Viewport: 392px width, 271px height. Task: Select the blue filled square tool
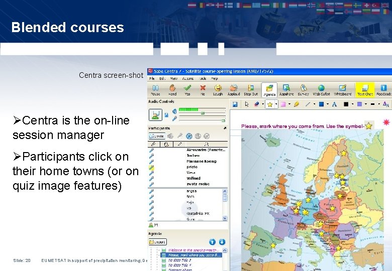[x=322, y=104]
